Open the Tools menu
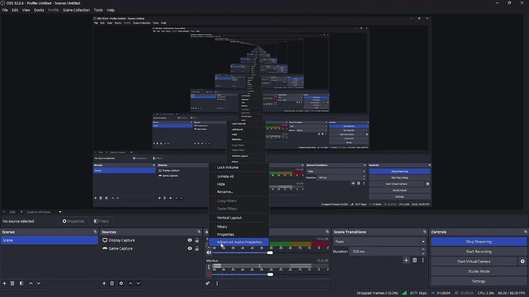This screenshot has height=297, width=529. point(98,10)
